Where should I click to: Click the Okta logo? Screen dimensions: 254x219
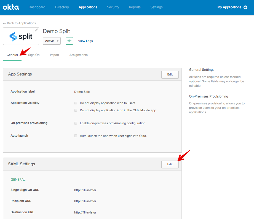click(11, 7)
